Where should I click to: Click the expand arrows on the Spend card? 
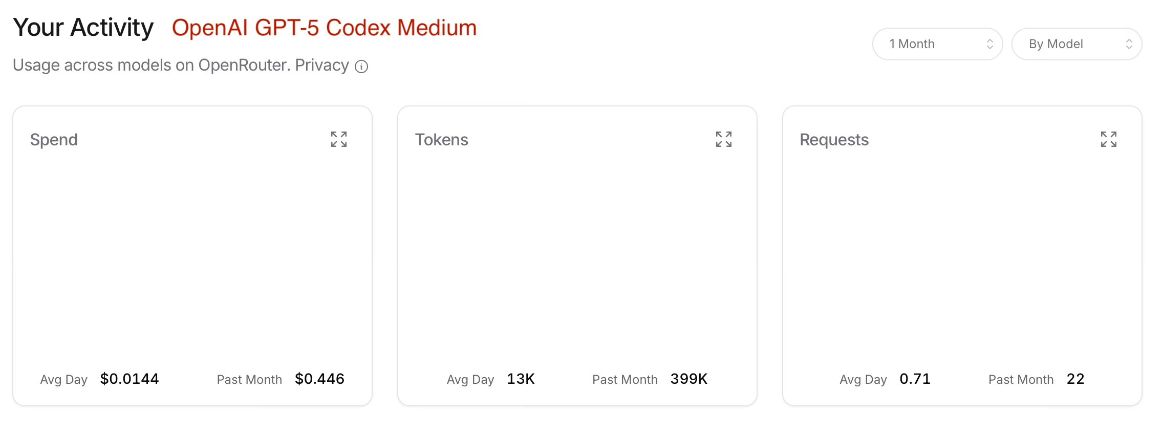pyautogui.click(x=339, y=139)
